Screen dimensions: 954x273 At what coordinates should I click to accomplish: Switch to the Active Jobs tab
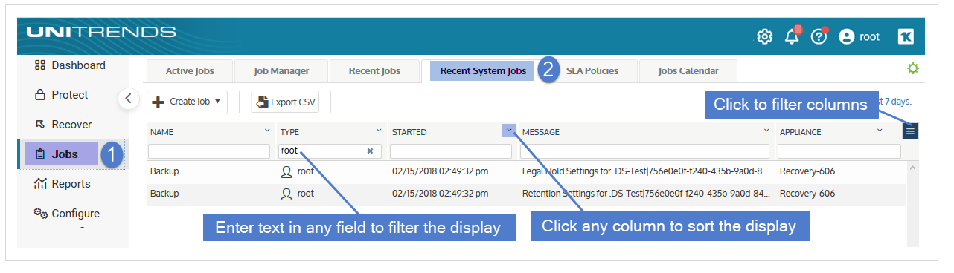[190, 71]
